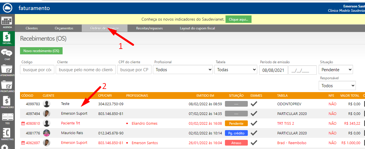This screenshot has width=365, height=149.
Task: Sort by the EMITIDO EM column header
Action: (205, 96)
